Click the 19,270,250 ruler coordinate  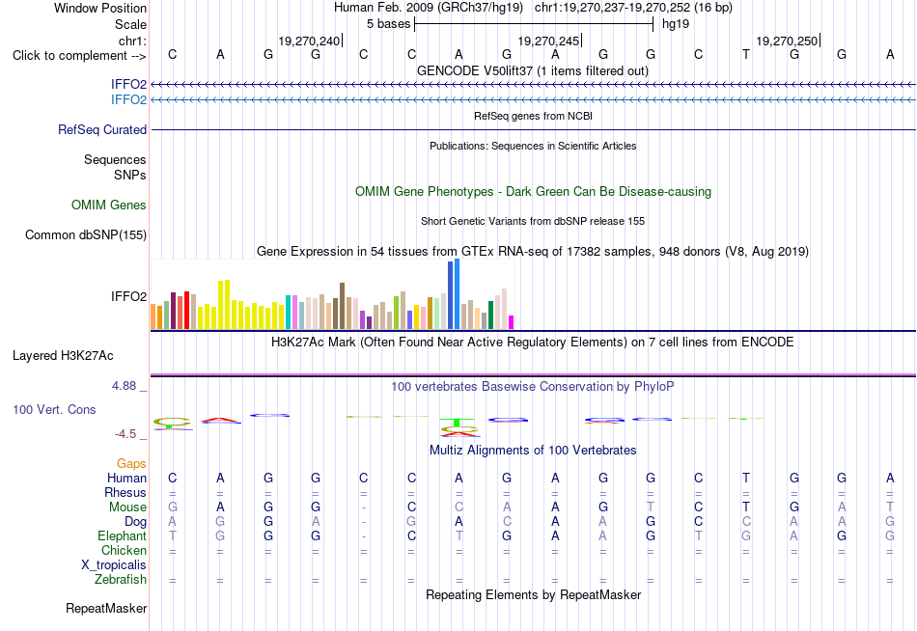[x=787, y=41]
